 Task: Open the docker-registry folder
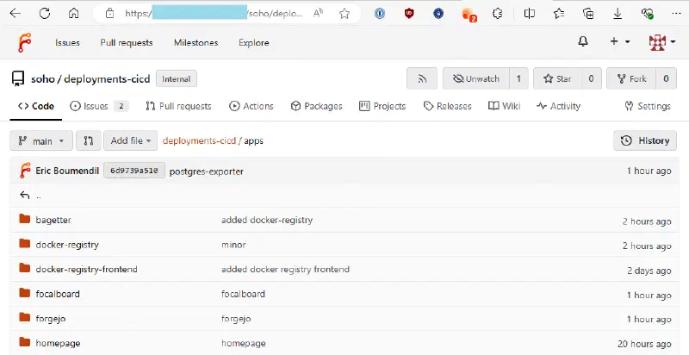coord(67,245)
